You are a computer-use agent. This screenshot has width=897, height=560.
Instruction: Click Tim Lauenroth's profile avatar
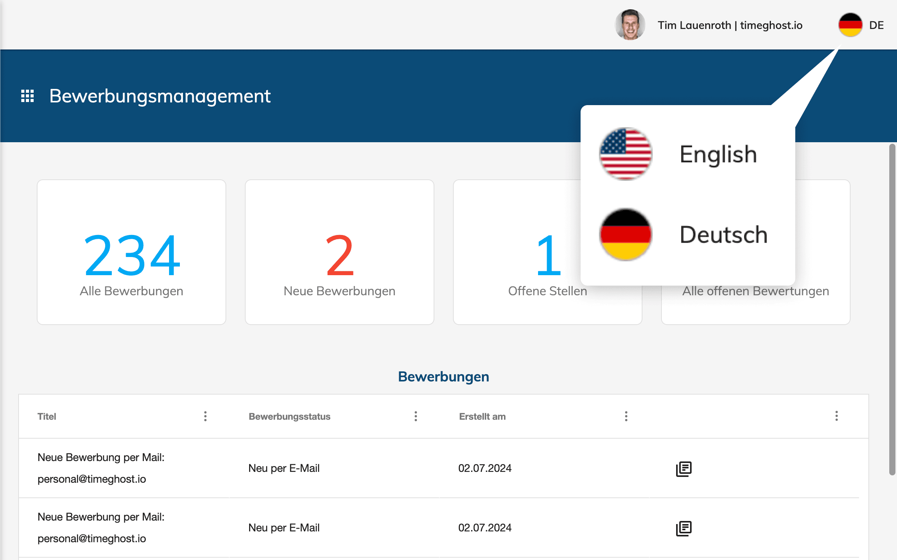pos(630,25)
